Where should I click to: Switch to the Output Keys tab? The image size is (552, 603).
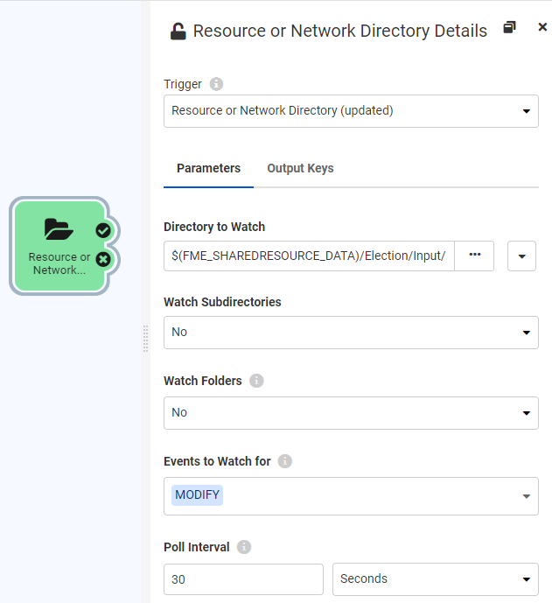(x=300, y=168)
